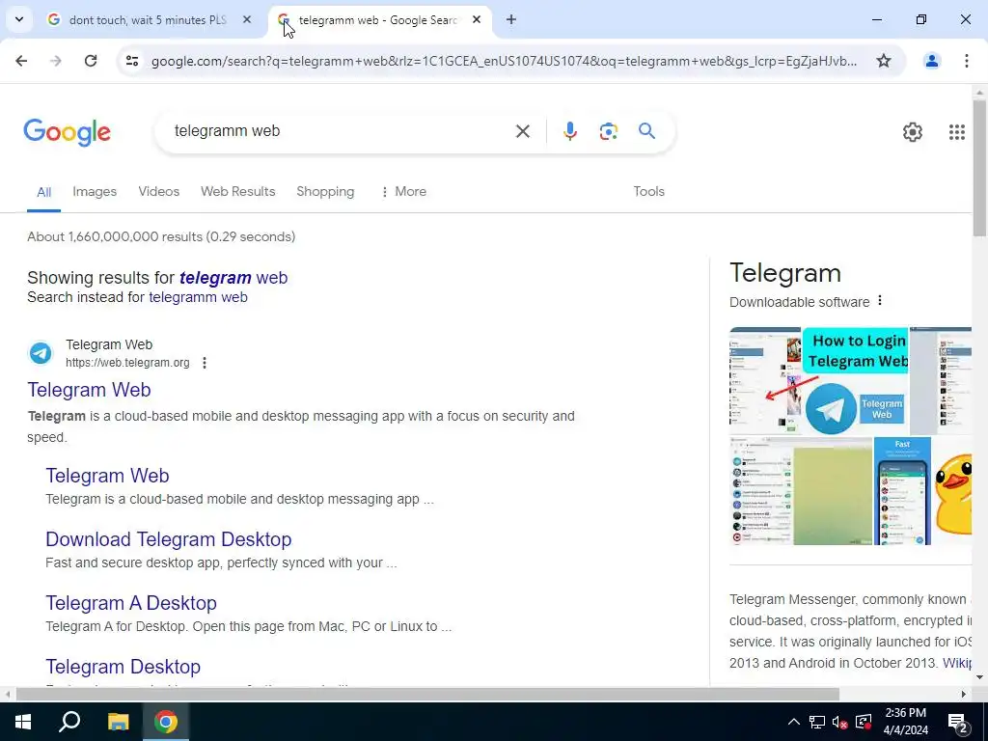Clear the search query with X

coord(522,131)
